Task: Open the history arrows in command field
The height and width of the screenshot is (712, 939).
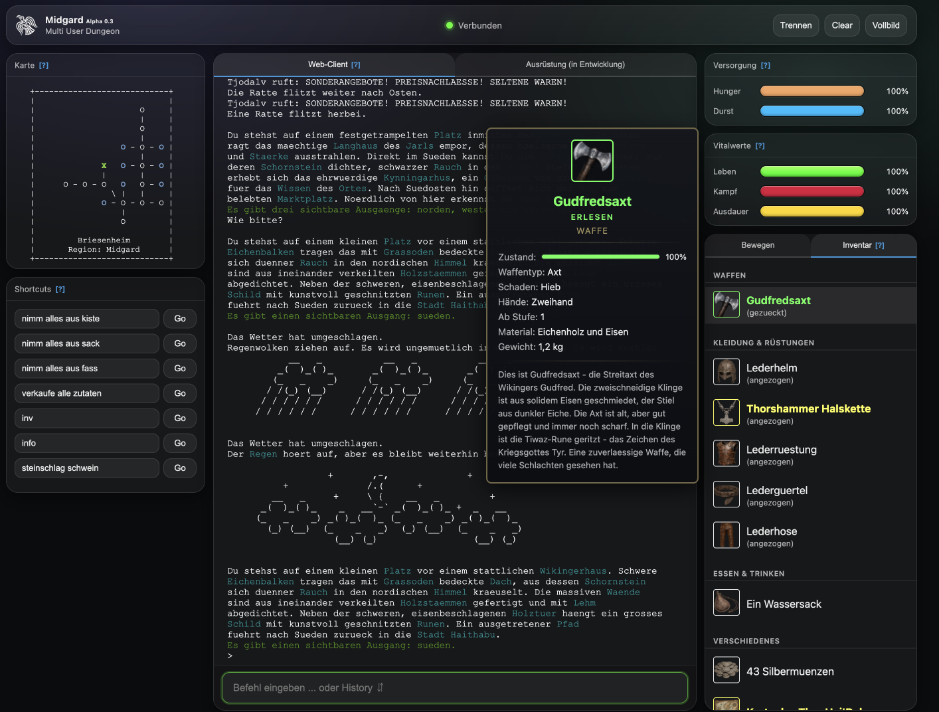Action: click(381, 687)
